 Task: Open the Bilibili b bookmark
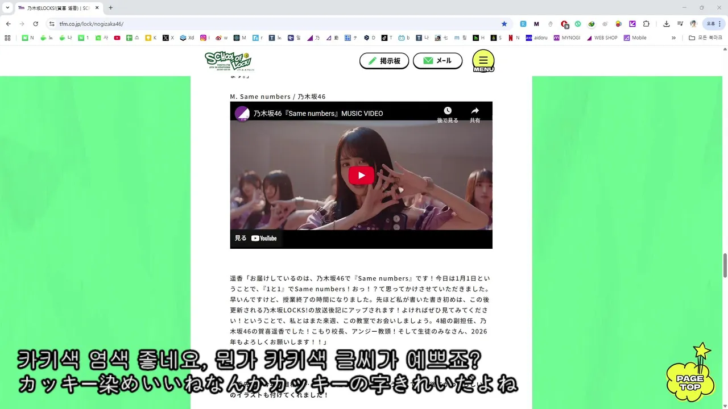[x=404, y=38]
